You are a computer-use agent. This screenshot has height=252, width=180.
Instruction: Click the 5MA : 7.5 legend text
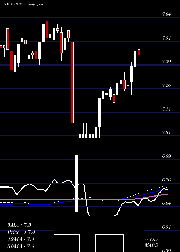[19, 225]
